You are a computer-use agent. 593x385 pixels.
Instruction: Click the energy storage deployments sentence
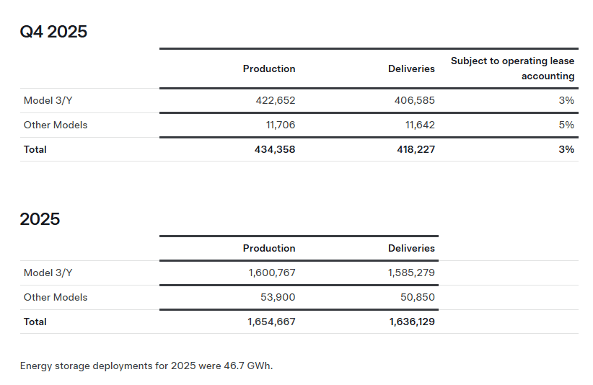146,366
